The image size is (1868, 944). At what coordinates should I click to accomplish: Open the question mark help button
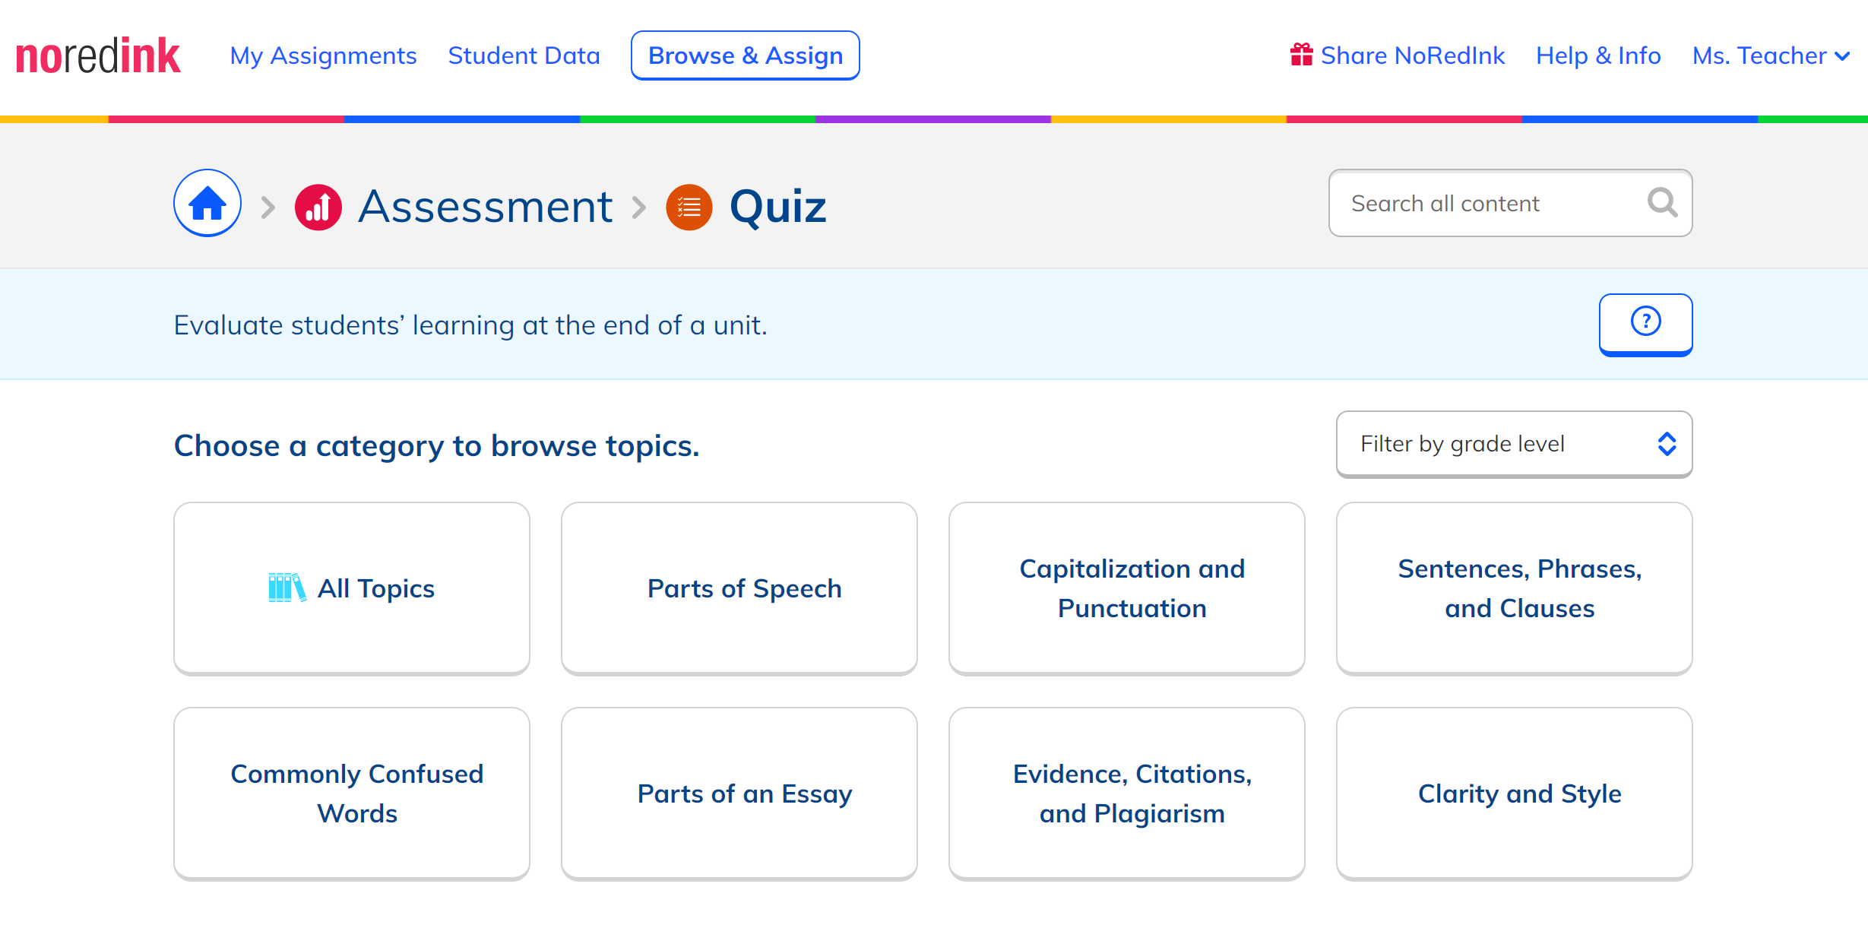coord(1645,324)
